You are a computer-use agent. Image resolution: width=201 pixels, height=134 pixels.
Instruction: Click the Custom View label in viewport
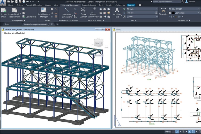click(11, 33)
